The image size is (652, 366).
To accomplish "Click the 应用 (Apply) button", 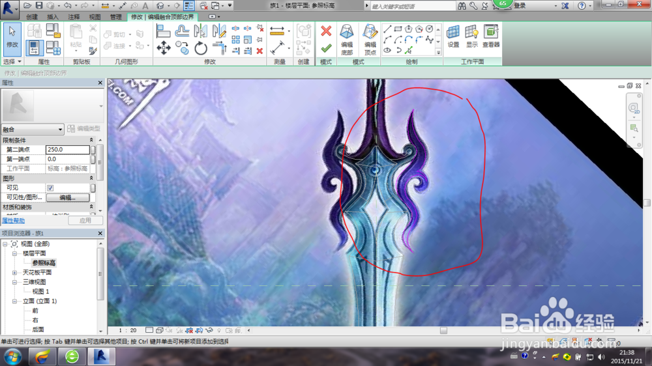I will click(85, 221).
